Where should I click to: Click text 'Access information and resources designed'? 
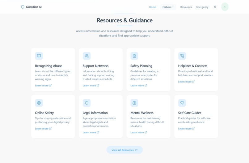coord(104,31)
